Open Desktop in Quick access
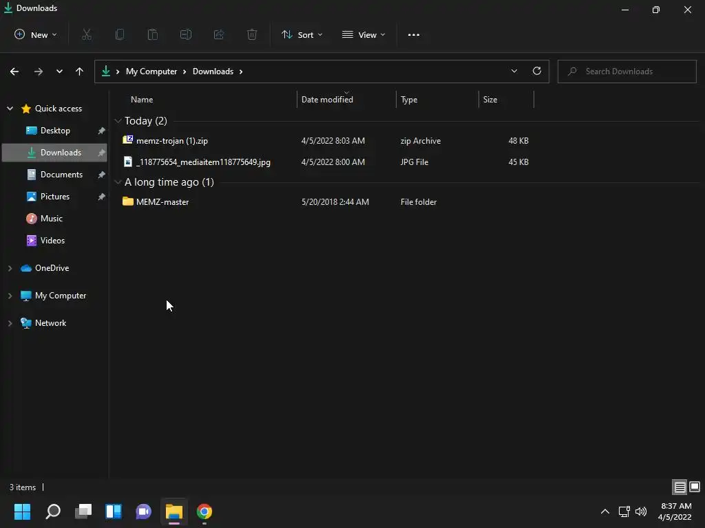The image size is (705, 528). [55, 131]
